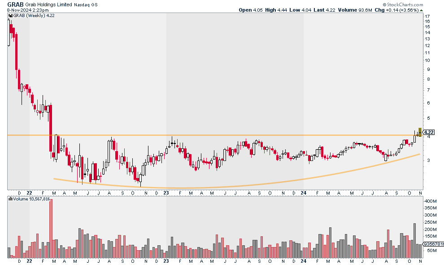The height and width of the screenshot is (265, 444).
Task: Click the 150M volume axis label
Action: (x=431, y=236)
